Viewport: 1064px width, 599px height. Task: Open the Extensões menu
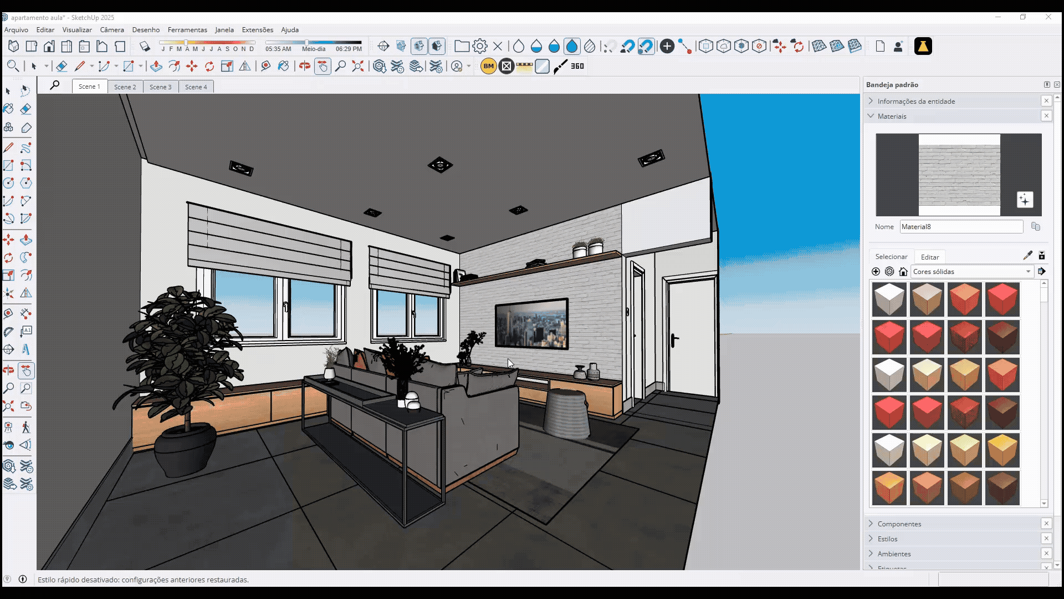click(258, 30)
